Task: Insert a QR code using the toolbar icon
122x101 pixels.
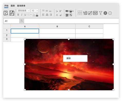Action: 67,15
